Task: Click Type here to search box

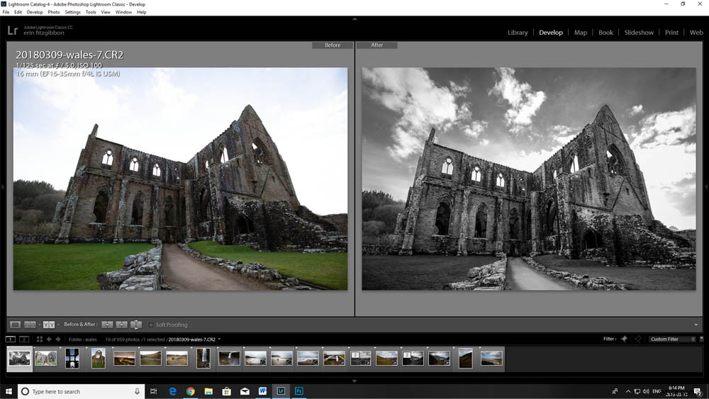Action: [x=82, y=391]
